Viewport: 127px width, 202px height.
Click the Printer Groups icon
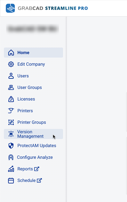click(11, 122)
